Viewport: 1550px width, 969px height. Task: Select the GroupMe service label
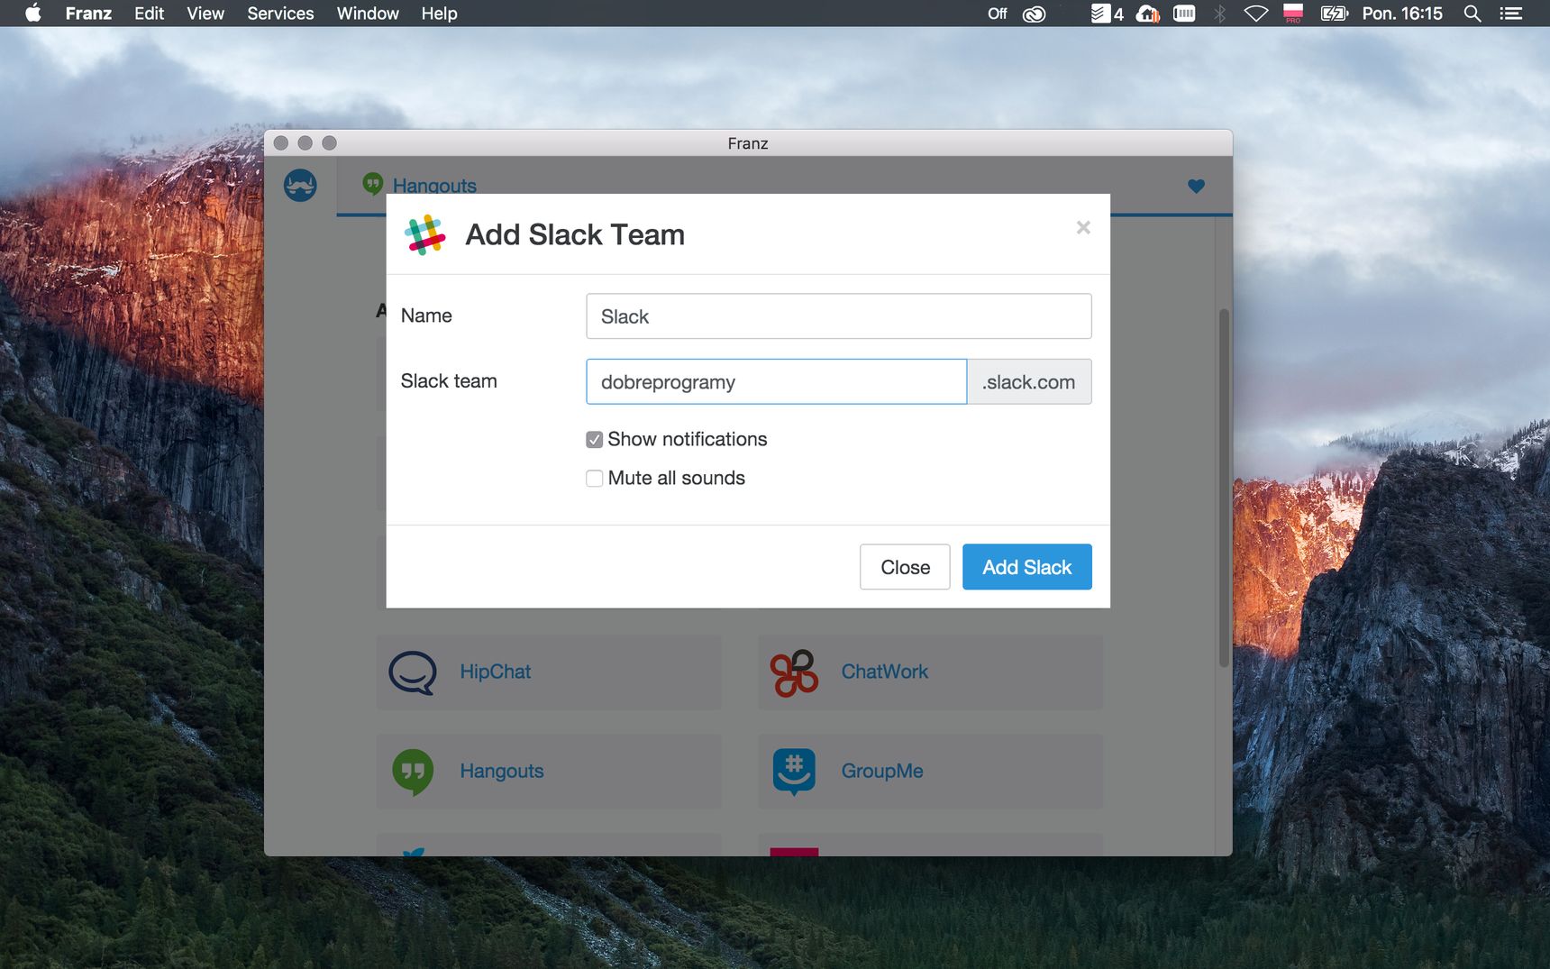point(882,772)
